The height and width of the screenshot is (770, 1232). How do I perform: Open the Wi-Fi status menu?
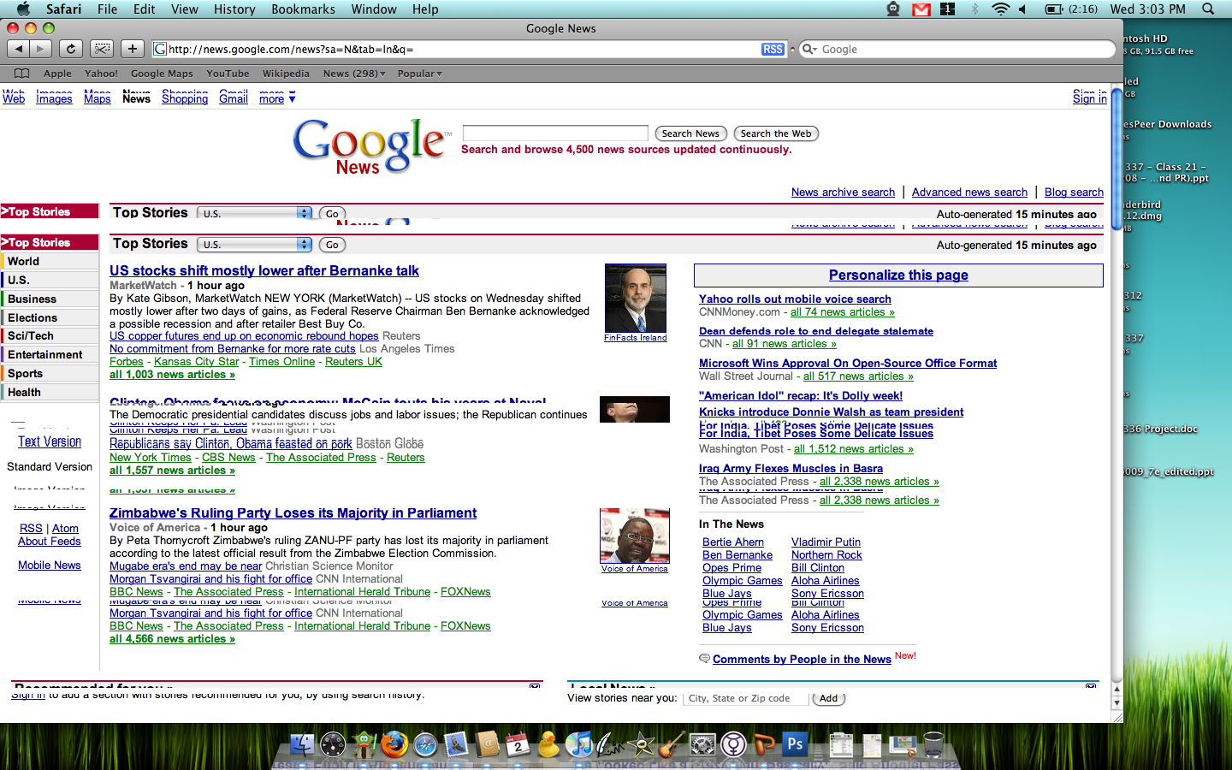point(1000,9)
